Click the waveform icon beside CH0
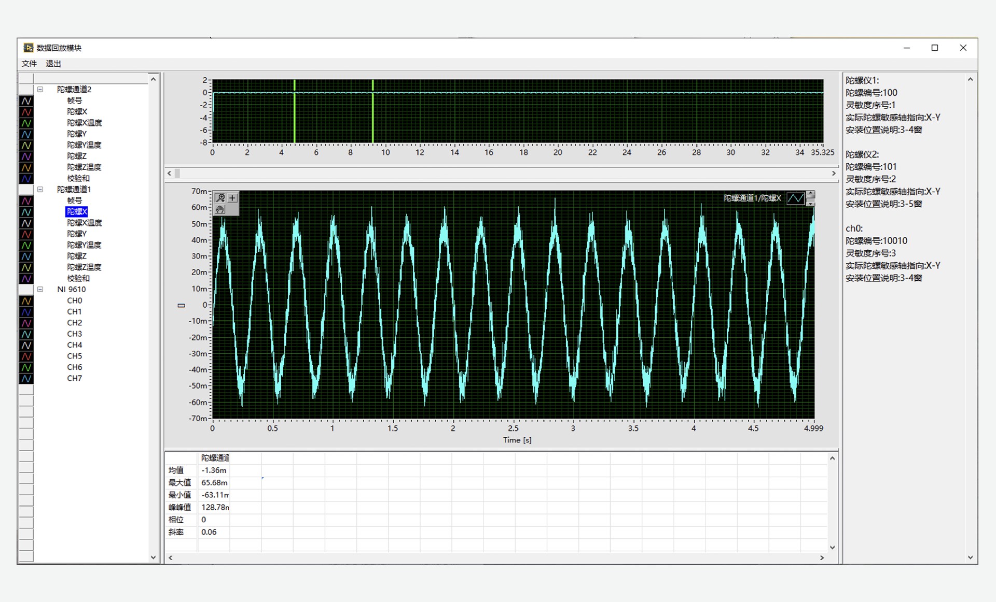The image size is (996, 602). click(x=26, y=301)
